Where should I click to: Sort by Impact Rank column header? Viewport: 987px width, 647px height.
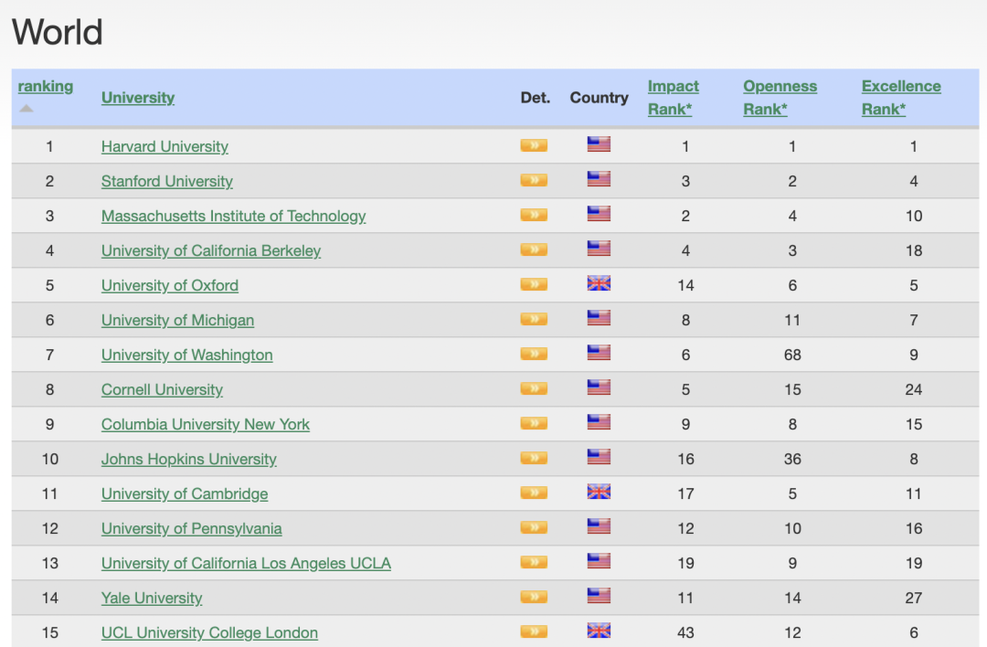pos(673,98)
